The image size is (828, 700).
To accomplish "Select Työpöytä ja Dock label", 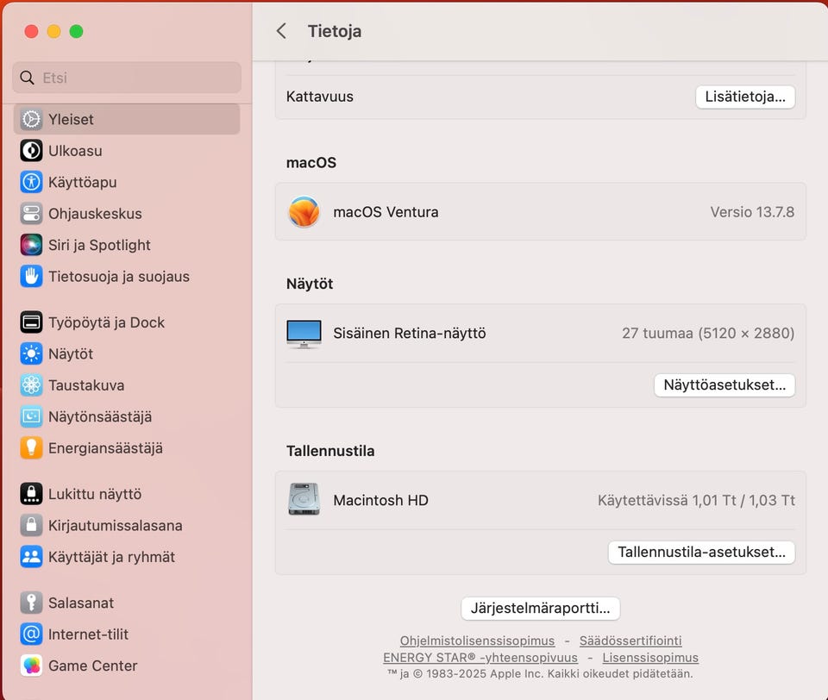I will tap(106, 322).
